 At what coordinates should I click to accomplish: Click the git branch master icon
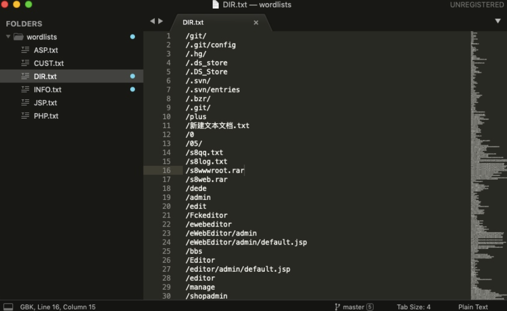click(337, 307)
